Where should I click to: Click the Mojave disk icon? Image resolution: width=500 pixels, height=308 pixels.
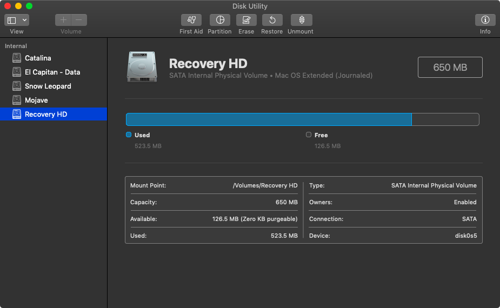[x=17, y=100]
